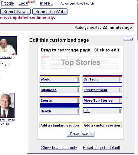
Task: Click the drag handle on Business section
Action: (78, 90)
